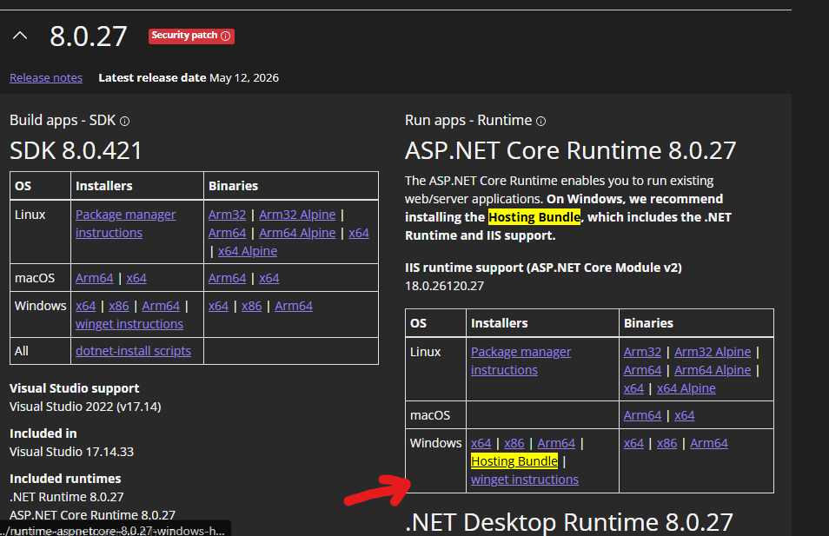Download ASP.NET Runtime Linux x64 Alpine binary
The height and width of the screenshot is (536, 829).
click(x=686, y=388)
